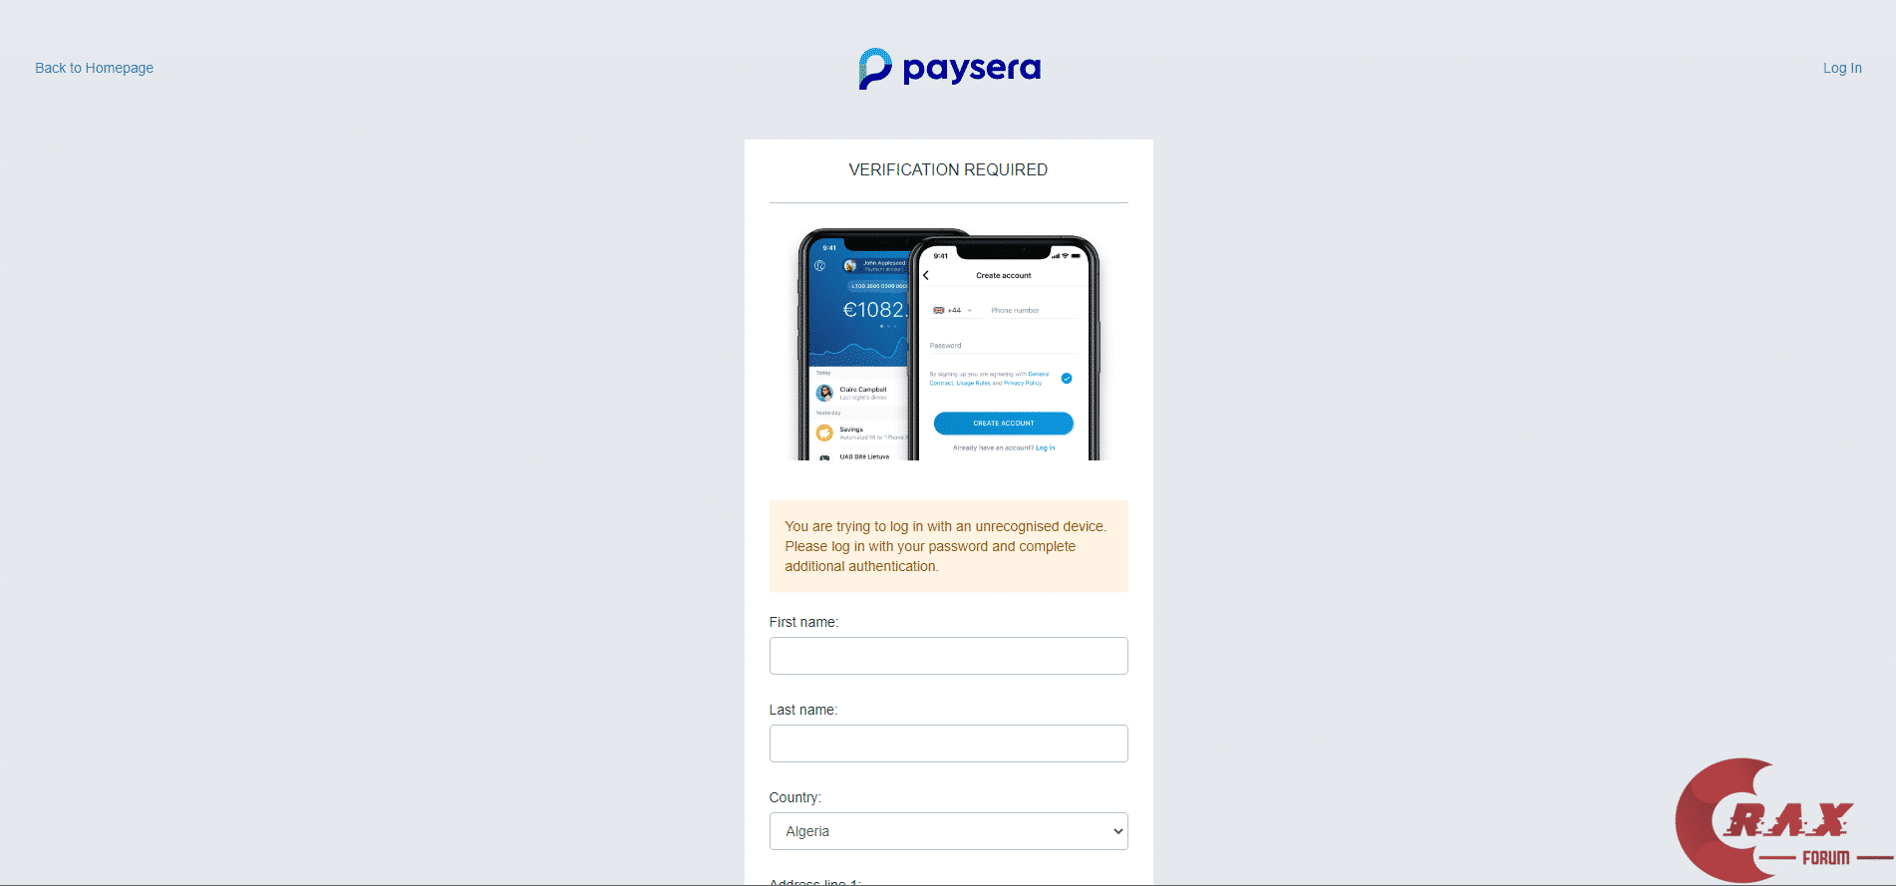This screenshot has width=1896, height=886.
Task: Tap the back chevron on the Create account phone screen
Action: tap(926, 276)
